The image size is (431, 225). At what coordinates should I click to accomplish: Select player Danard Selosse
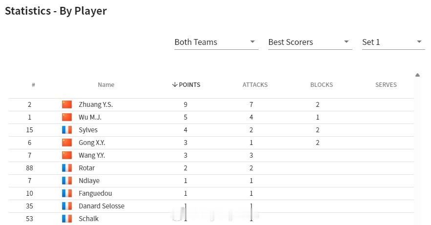coord(102,206)
